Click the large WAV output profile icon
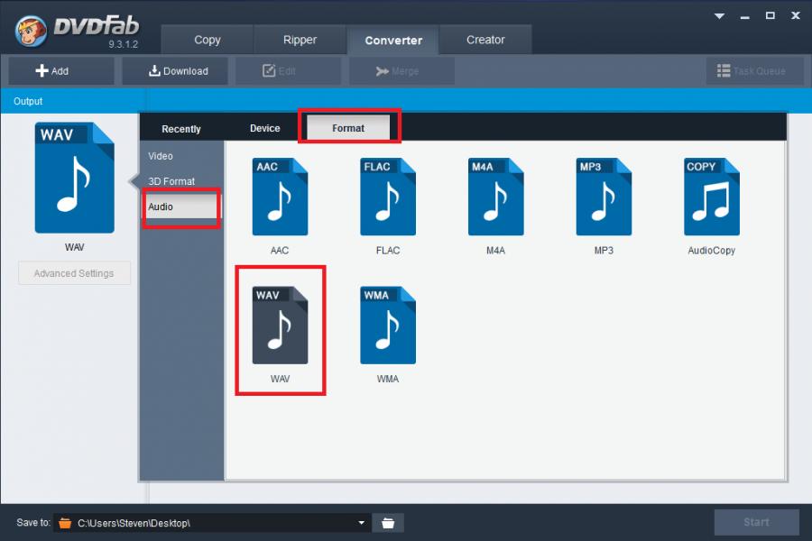The height and width of the screenshot is (541, 812). coord(75,178)
